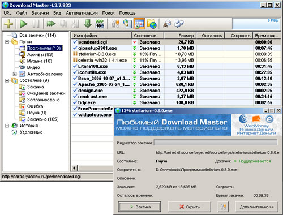
Task: Collapse the Папки tree node
Action: coord(7,41)
